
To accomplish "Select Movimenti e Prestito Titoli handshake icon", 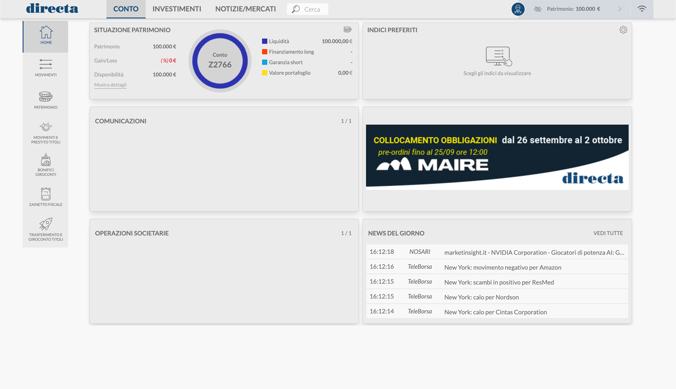I will pos(46,127).
